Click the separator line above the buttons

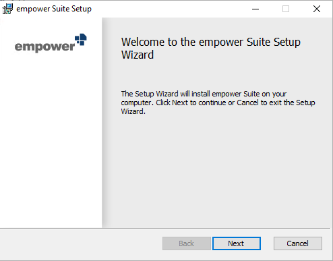point(165,228)
